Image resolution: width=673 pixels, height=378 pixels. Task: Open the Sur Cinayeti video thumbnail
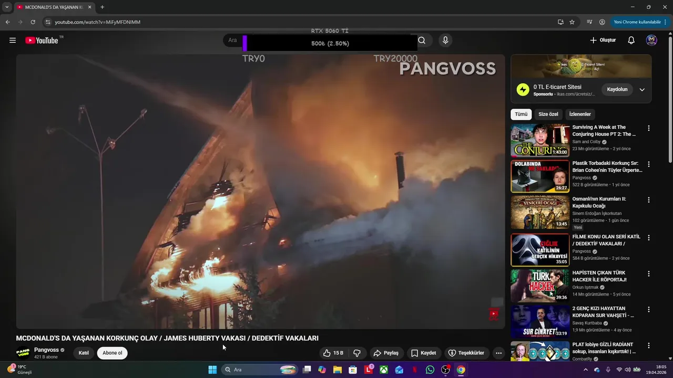pos(540,321)
